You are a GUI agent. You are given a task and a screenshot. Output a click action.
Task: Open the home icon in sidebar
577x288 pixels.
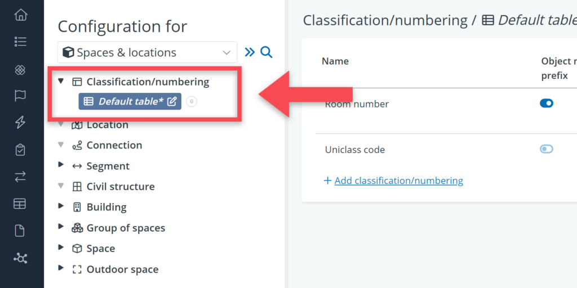[21, 15]
